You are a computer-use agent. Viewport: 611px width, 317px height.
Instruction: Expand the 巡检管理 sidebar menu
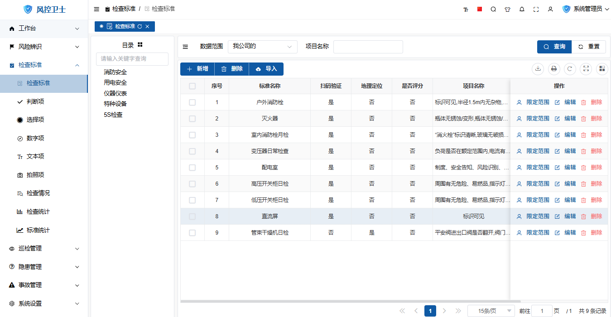[x=44, y=249]
